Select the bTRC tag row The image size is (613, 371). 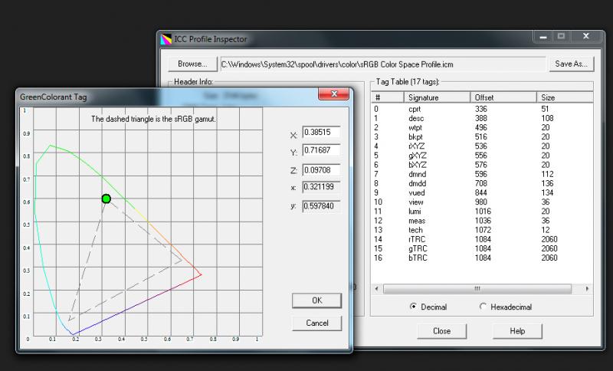point(482,258)
